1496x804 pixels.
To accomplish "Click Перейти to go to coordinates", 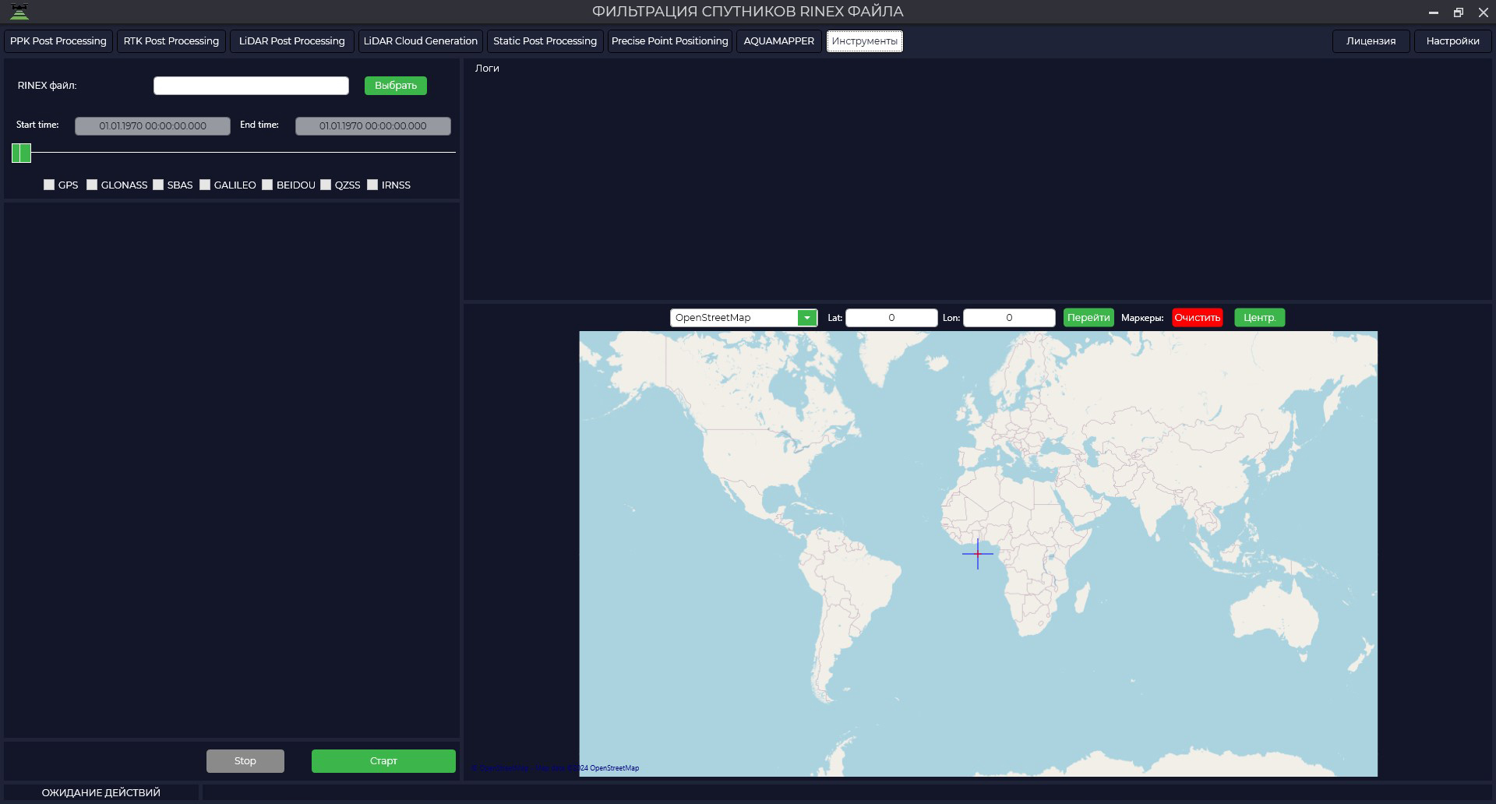I will pos(1088,318).
